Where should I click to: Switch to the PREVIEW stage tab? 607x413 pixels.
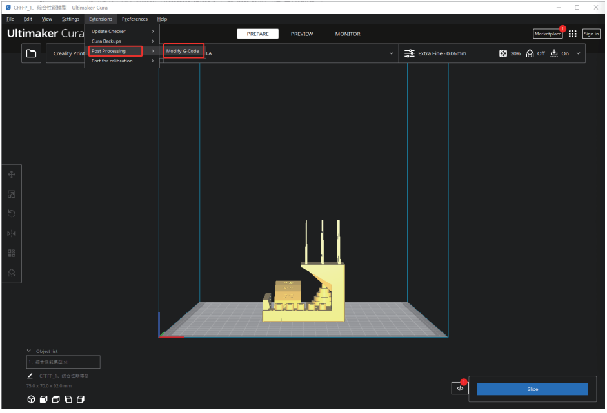pos(302,34)
